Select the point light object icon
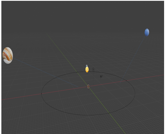This screenshot has width=166, height=134. (x=93, y=70)
